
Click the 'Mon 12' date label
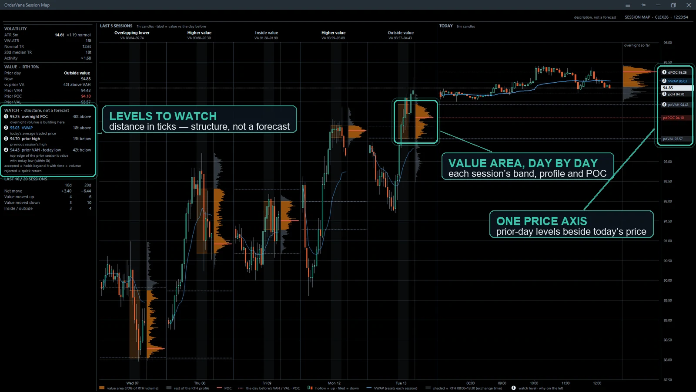(334, 383)
